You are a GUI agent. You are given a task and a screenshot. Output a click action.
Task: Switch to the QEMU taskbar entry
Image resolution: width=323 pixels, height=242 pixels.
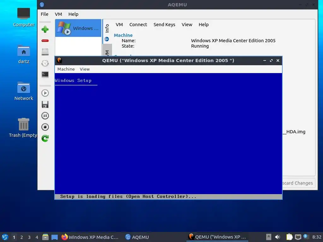[x=217, y=237]
